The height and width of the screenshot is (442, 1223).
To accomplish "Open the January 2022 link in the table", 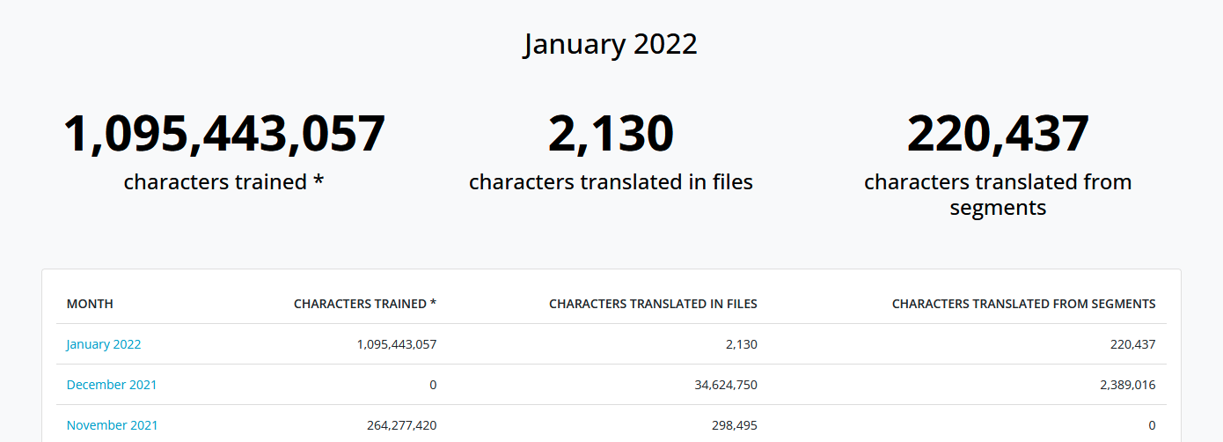I will tap(104, 344).
